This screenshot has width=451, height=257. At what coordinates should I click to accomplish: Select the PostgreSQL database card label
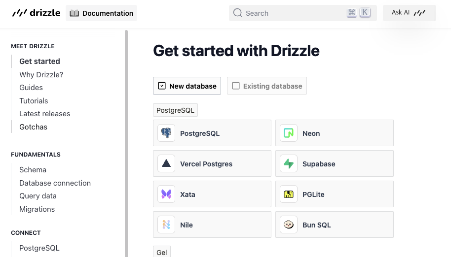(200, 133)
